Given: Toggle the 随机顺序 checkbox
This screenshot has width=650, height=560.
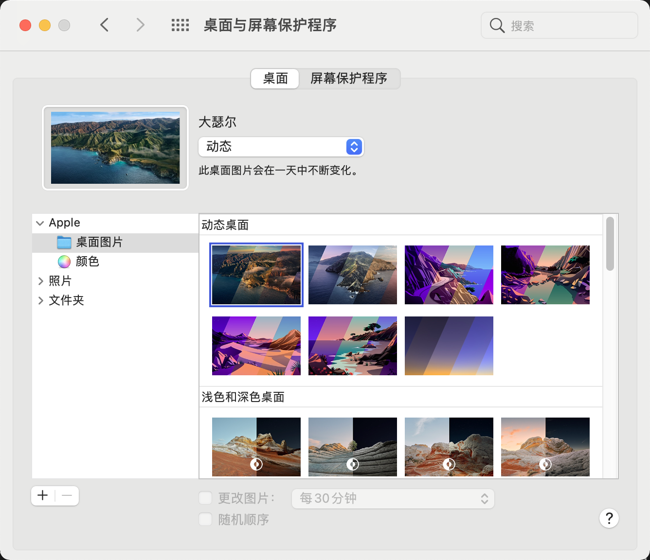Looking at the screenshot, I should tap(205, 519).
